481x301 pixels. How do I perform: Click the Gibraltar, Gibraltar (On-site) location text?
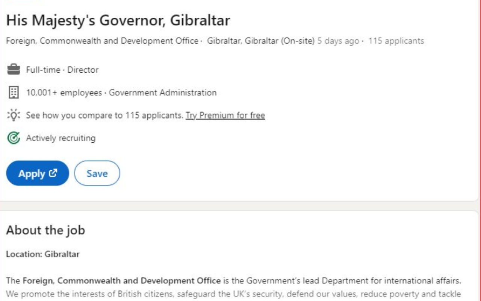[261, 41]
